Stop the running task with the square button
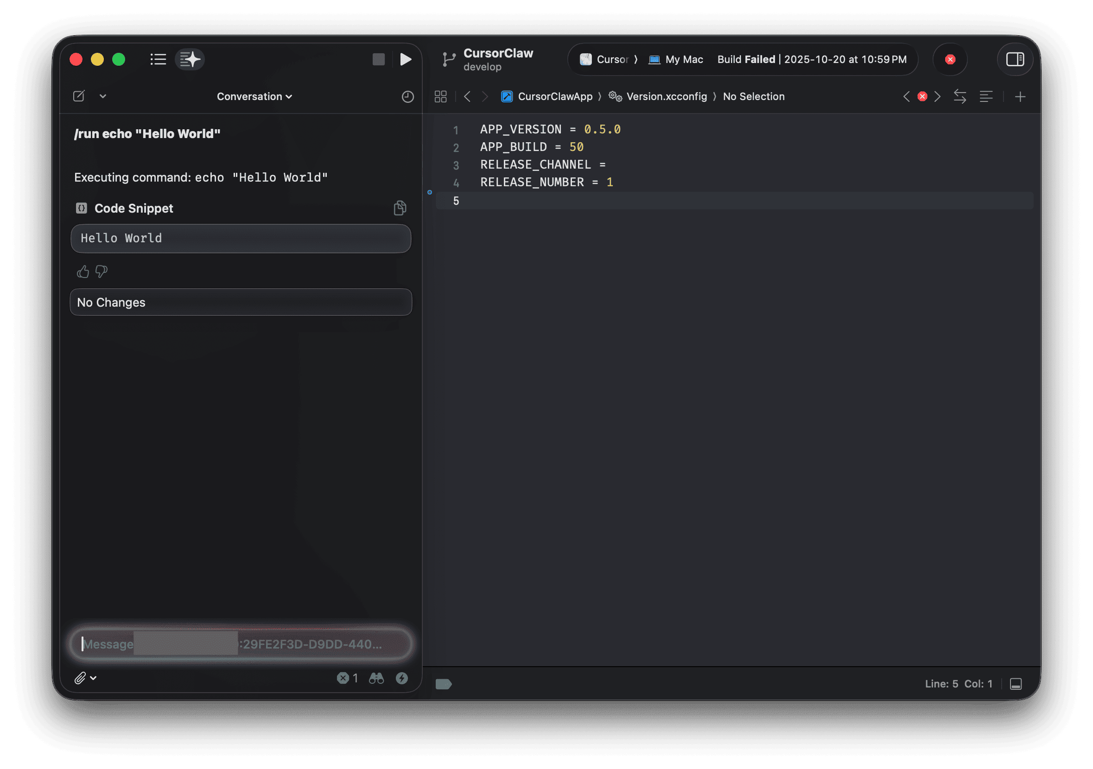This screenshot has width=1093, height=769. click(x=378, y=59)
